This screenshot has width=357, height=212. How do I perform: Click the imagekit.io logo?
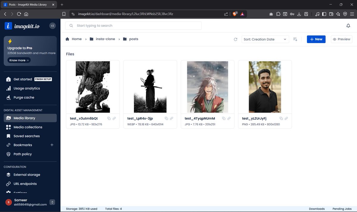[22, 26]
